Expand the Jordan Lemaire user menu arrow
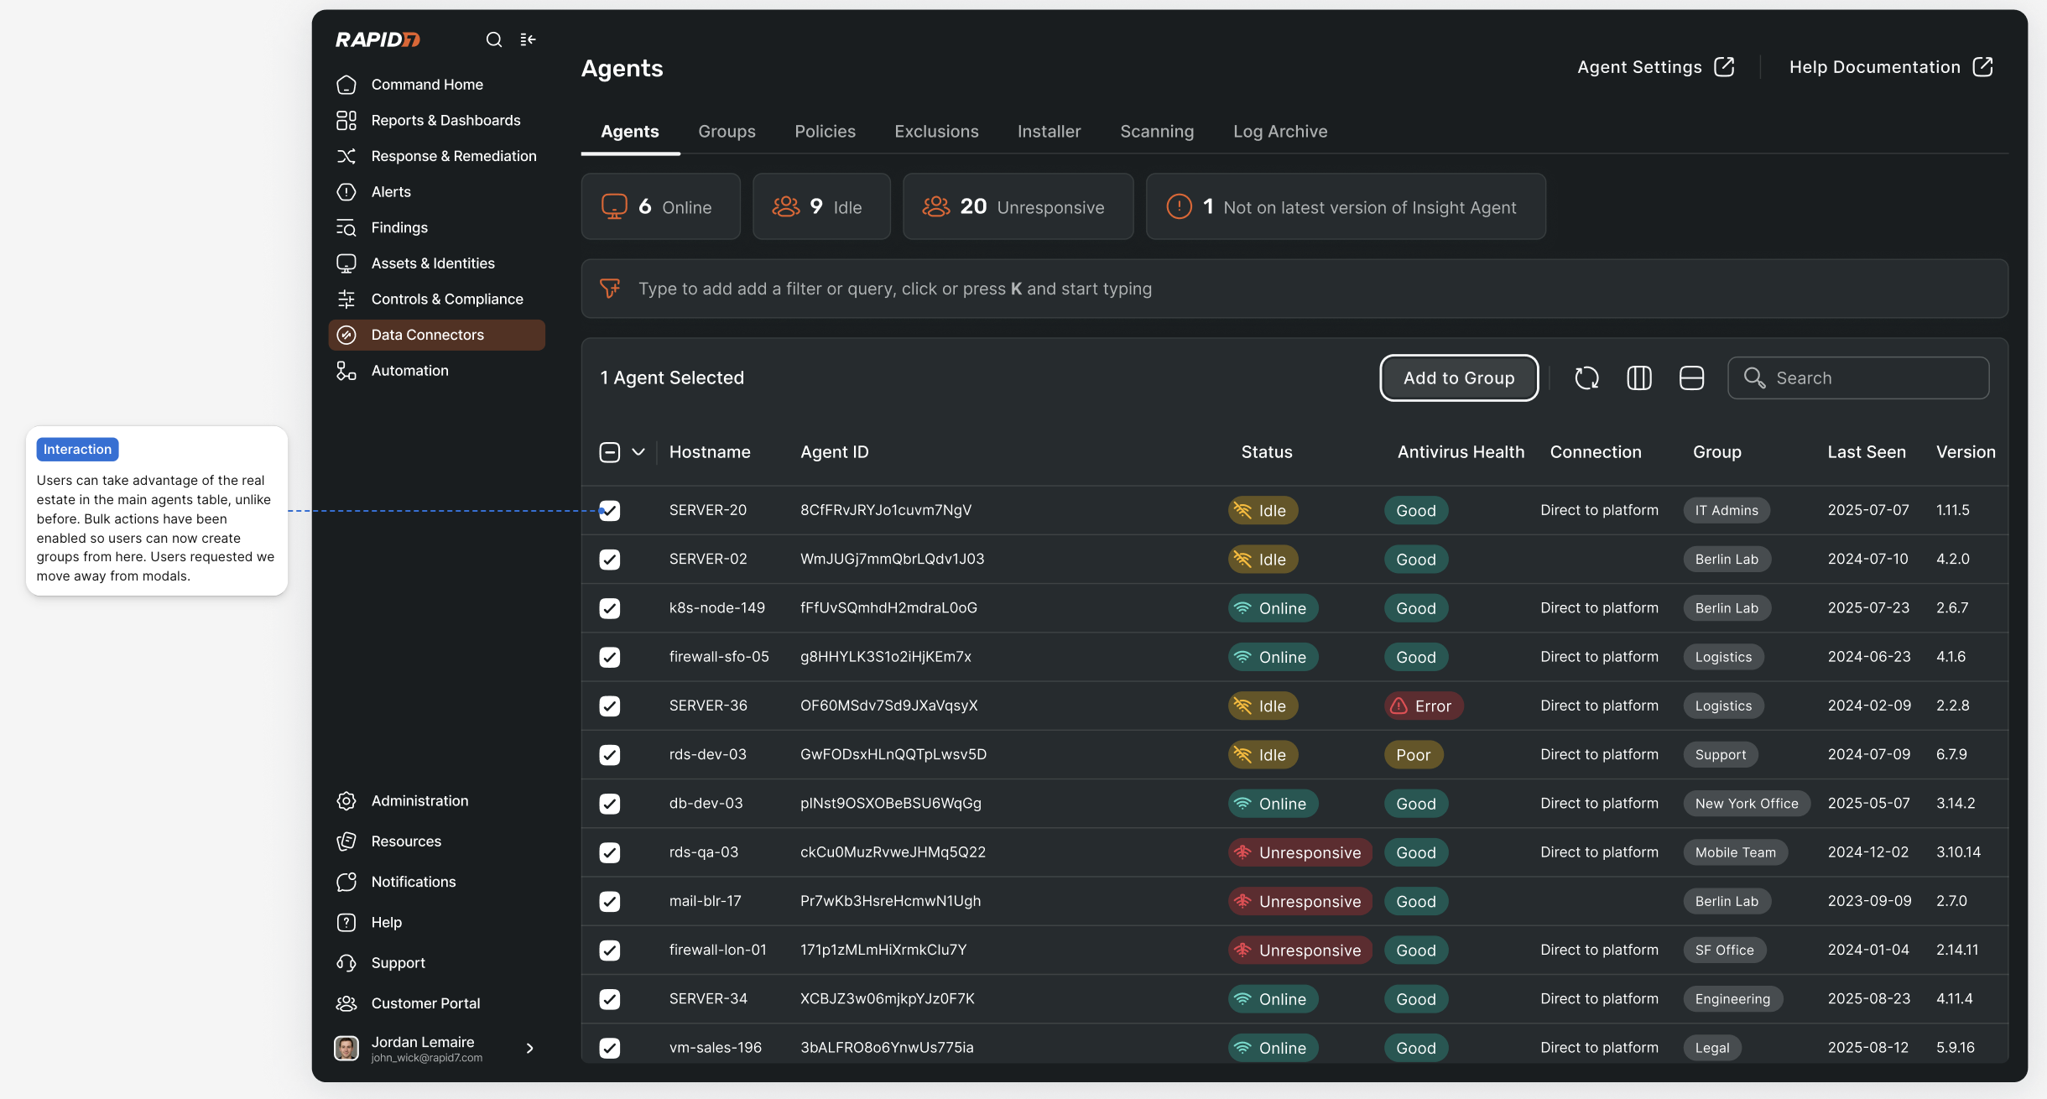This screenshot has height=1099, width=2047. point(529,1048)
